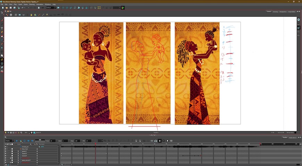Switch to the Camera view tab
This screenshot has width=302, height=166.
pos(269,11)
